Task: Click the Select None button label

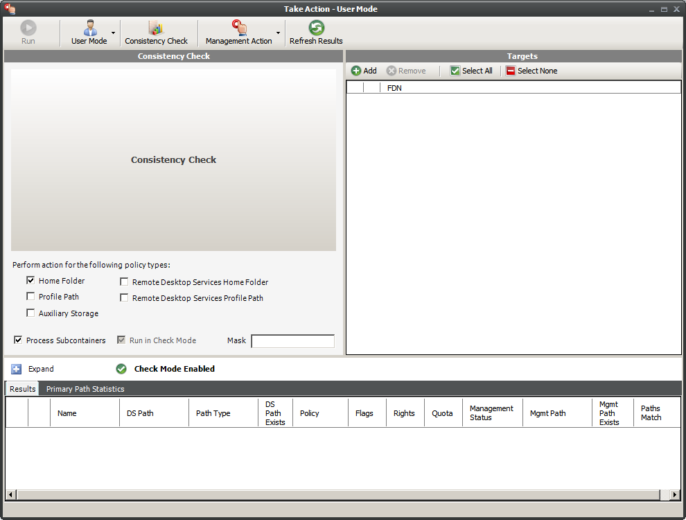Action: 537,71
